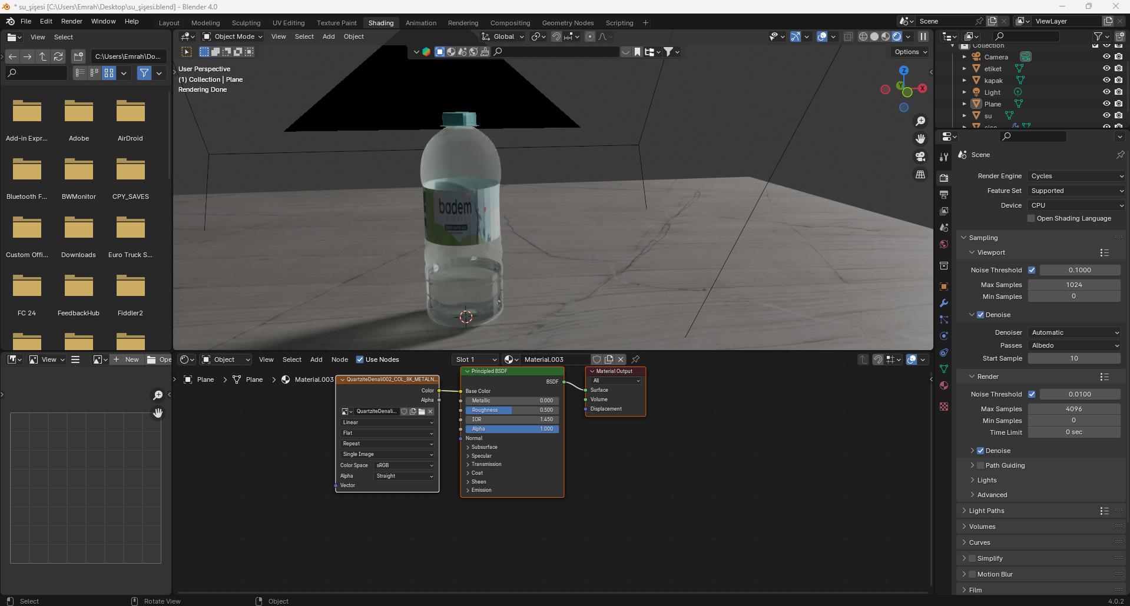Open the World properties tab
This screenshot has height=606, width=1130.
(x=944, y=244)
